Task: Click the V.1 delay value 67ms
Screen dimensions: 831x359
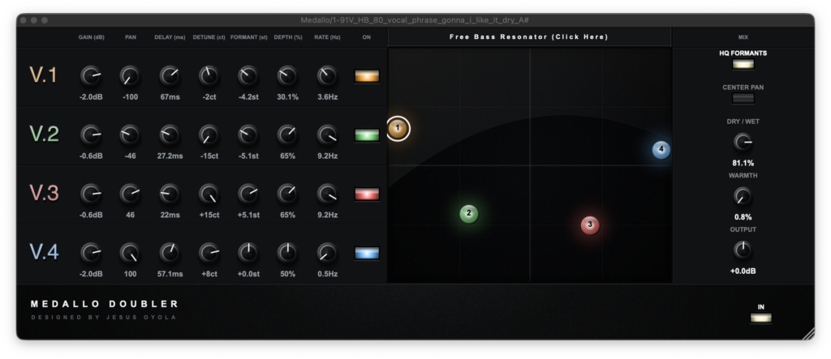Action: [170, 97]
